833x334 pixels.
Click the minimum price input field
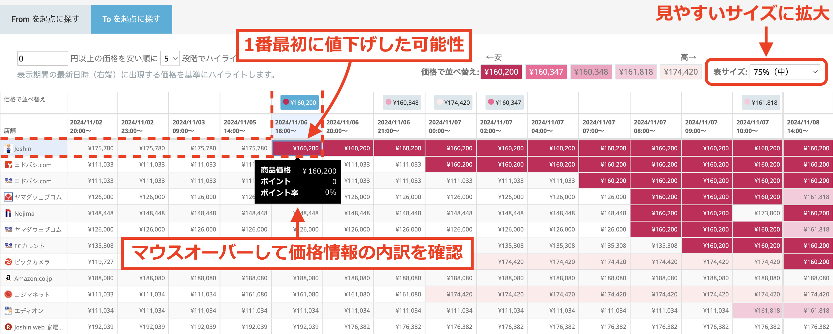[42, 59]
